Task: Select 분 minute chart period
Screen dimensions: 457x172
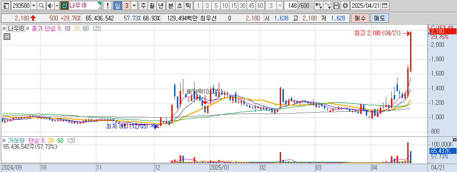Action: pos(170,5)
